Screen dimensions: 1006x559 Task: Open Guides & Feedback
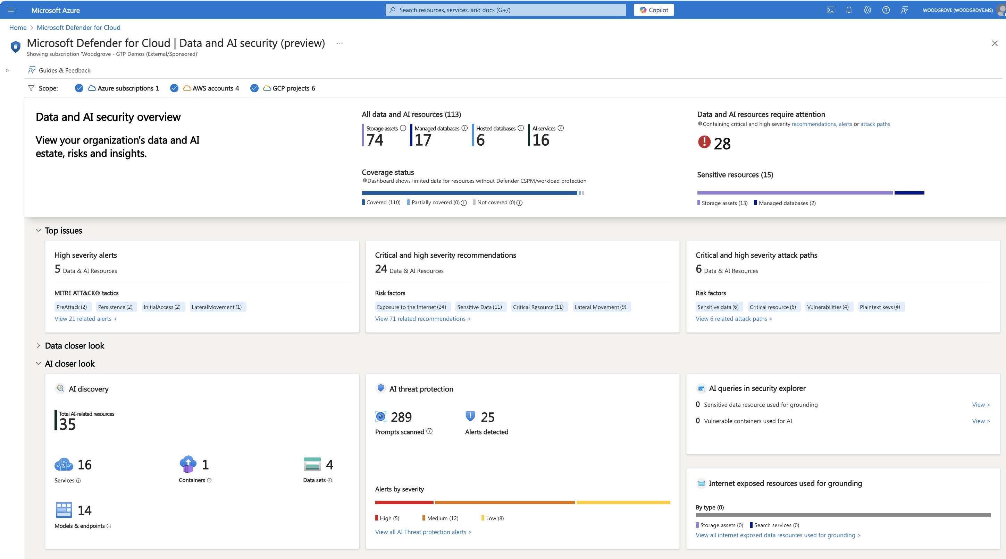click(x=59, y=70)
